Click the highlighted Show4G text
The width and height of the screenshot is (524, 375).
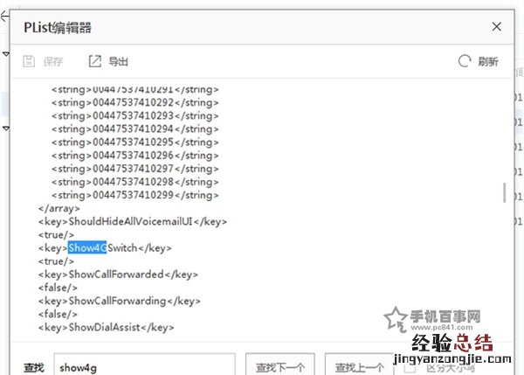[87, 248]
